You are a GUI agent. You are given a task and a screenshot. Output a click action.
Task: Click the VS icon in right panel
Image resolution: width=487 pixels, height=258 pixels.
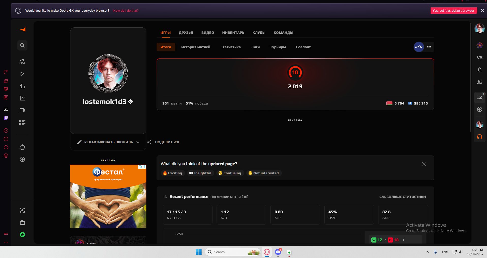(479, 58)
